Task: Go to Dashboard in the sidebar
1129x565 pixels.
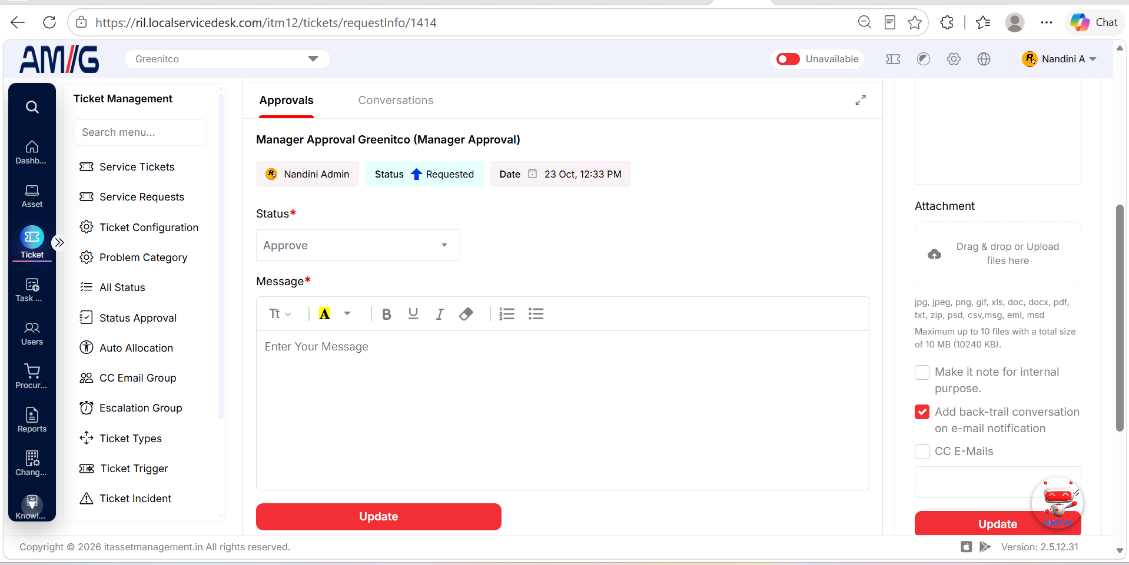Action: 32,152
